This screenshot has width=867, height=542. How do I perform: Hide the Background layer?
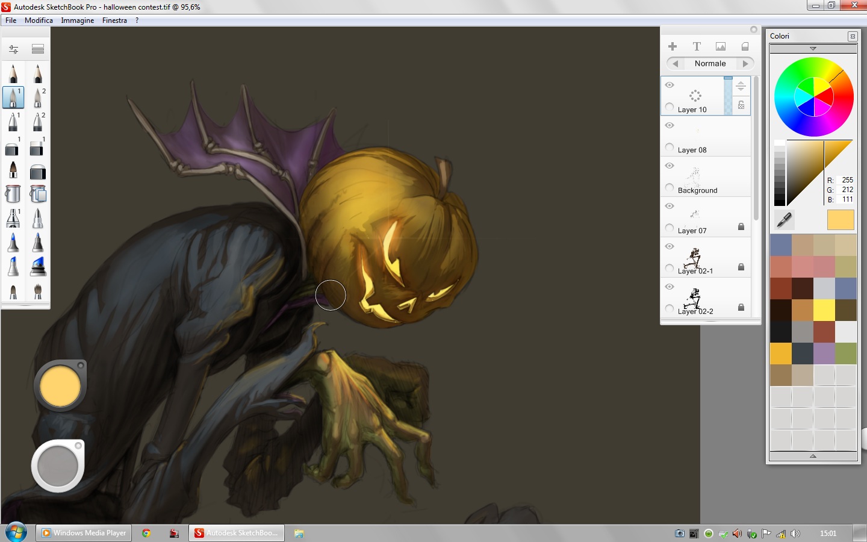tap(670, 166)
